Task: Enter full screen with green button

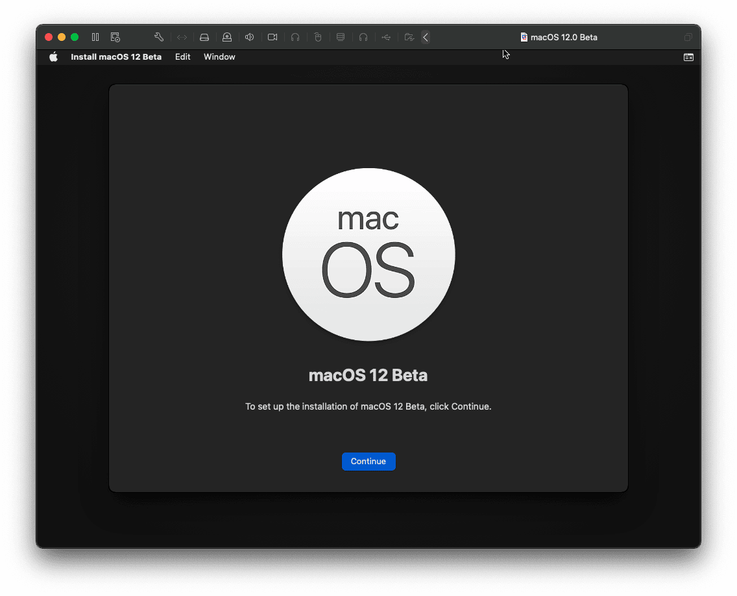Action: click(x=75, y=37)
